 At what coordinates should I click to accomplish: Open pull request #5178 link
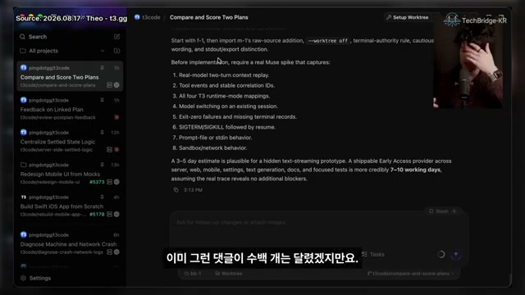pos(97,215)
